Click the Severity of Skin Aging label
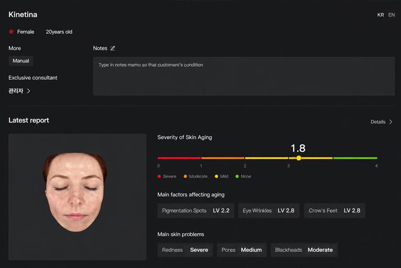 coord(185,138)
